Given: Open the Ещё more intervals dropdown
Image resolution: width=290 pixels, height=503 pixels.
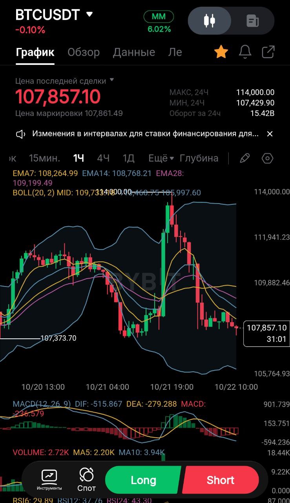Looking at the screenshot, I should 161,158.
